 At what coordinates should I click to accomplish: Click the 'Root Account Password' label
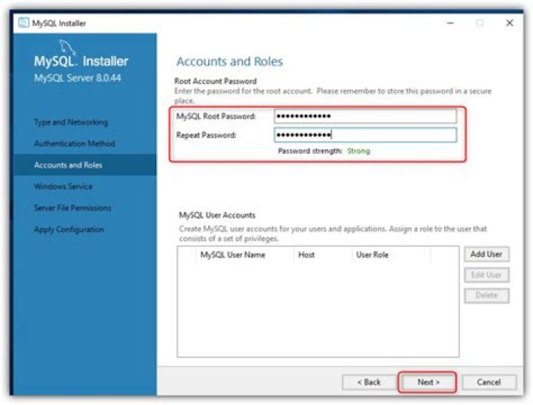tap(215, 81)
